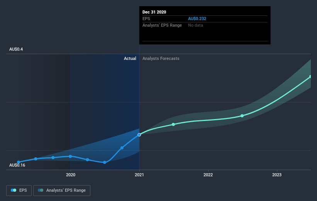The height and width of the screenshot is (201, 317).
Task: Click the AU$0.16 y-axis label
Action: pos(17,165)
